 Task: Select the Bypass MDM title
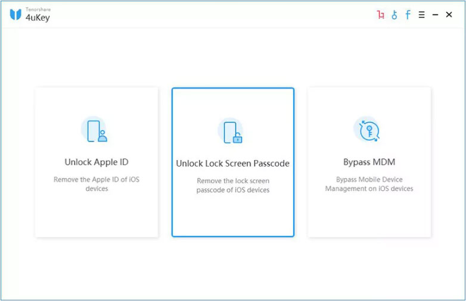[369, 162]
